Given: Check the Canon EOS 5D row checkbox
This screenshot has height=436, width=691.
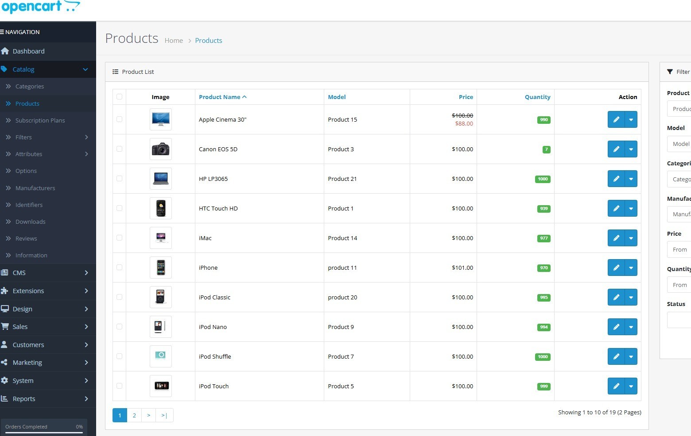Looking at the screenshot, I should [x=119, y=149].
